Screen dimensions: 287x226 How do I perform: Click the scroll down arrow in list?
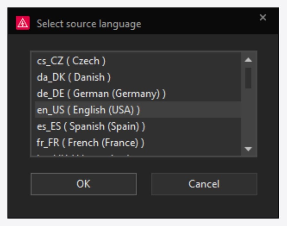coord(248,149)
